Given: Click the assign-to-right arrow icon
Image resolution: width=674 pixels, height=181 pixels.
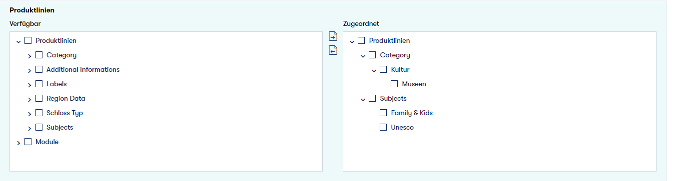Looking at the screenshot, I should tap(333, 36).
